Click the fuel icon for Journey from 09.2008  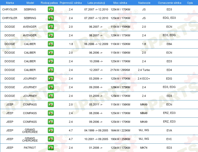[x=51, y=87]
